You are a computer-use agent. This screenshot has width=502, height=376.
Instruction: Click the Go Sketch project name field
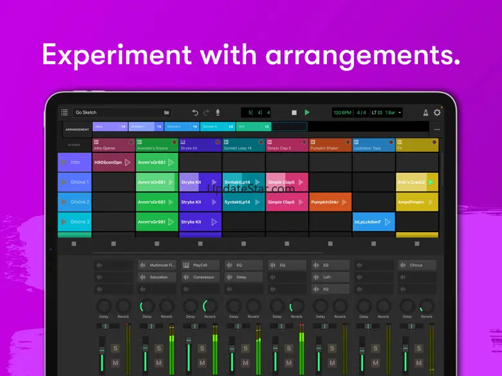tap(116, 112)
